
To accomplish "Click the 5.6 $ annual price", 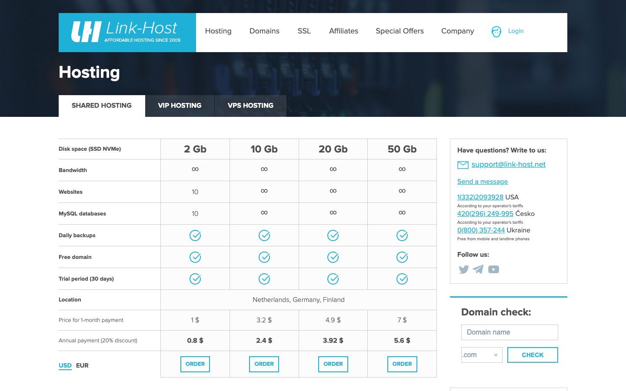I will [x=402, y=341].
